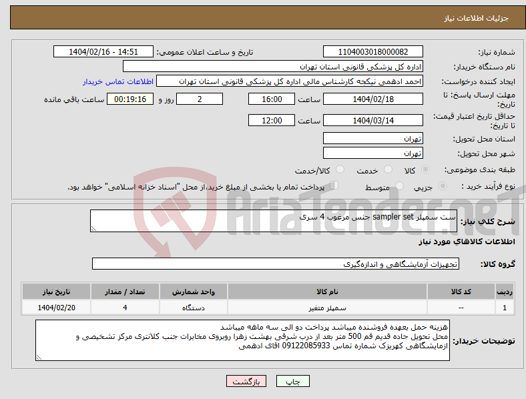Click the شماره نیاز label
This screenshot has height=399, width=526.
pyautogui.click(x=497, y=52)
